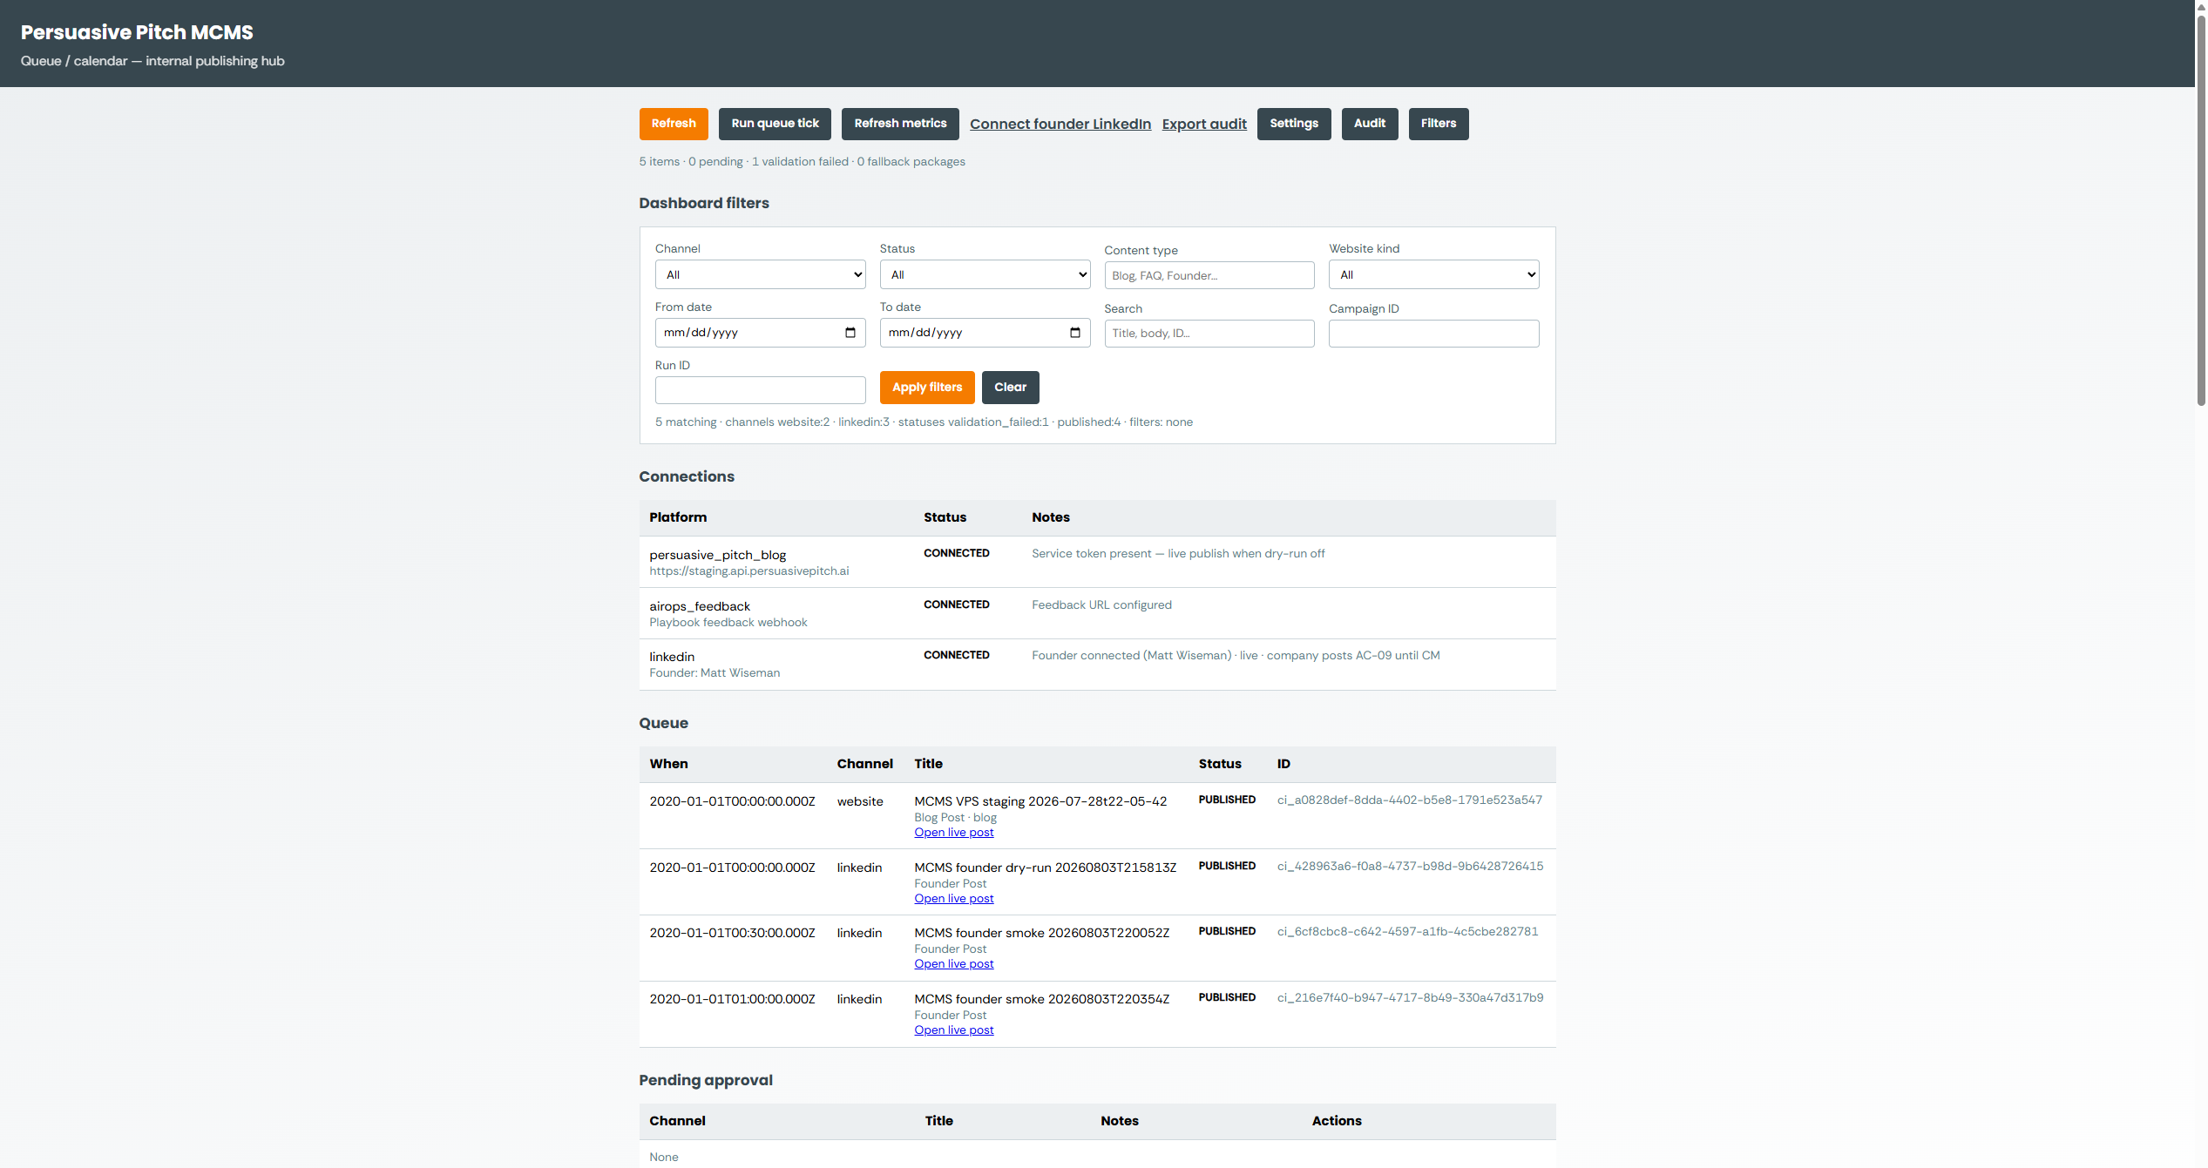Apply filters to the dashboard
The height and width of the screenshot is (1168, 2208).
coord(927,388)
